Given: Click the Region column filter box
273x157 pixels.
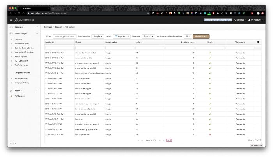Looking at the screenshot, I should [x=150, y=48].
